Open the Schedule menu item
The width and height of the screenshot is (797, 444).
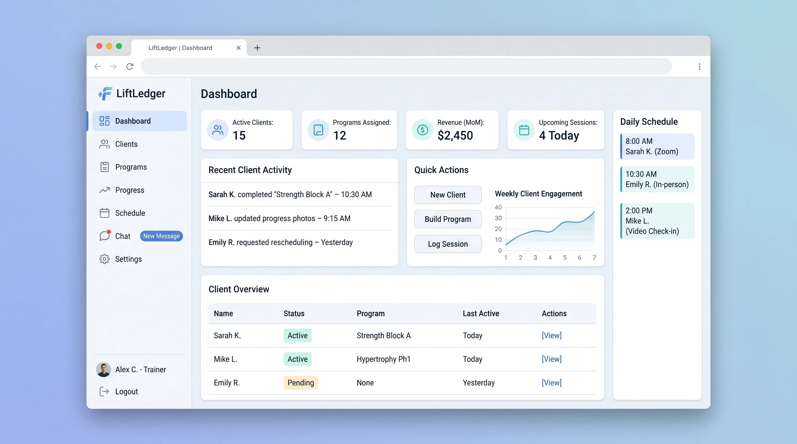click(x=140, y=213)
